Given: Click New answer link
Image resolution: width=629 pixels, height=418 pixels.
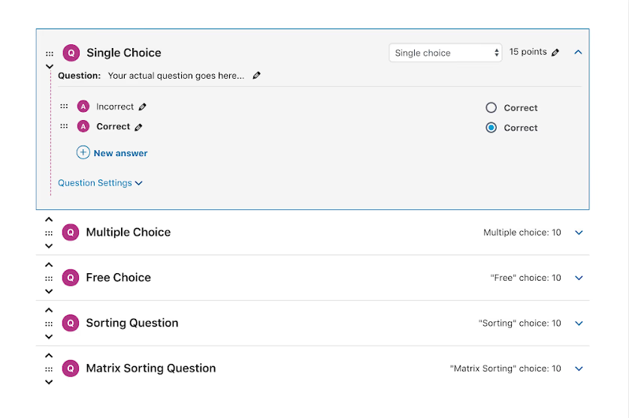Looking at the screenshot, I should (x=120, y=153).
